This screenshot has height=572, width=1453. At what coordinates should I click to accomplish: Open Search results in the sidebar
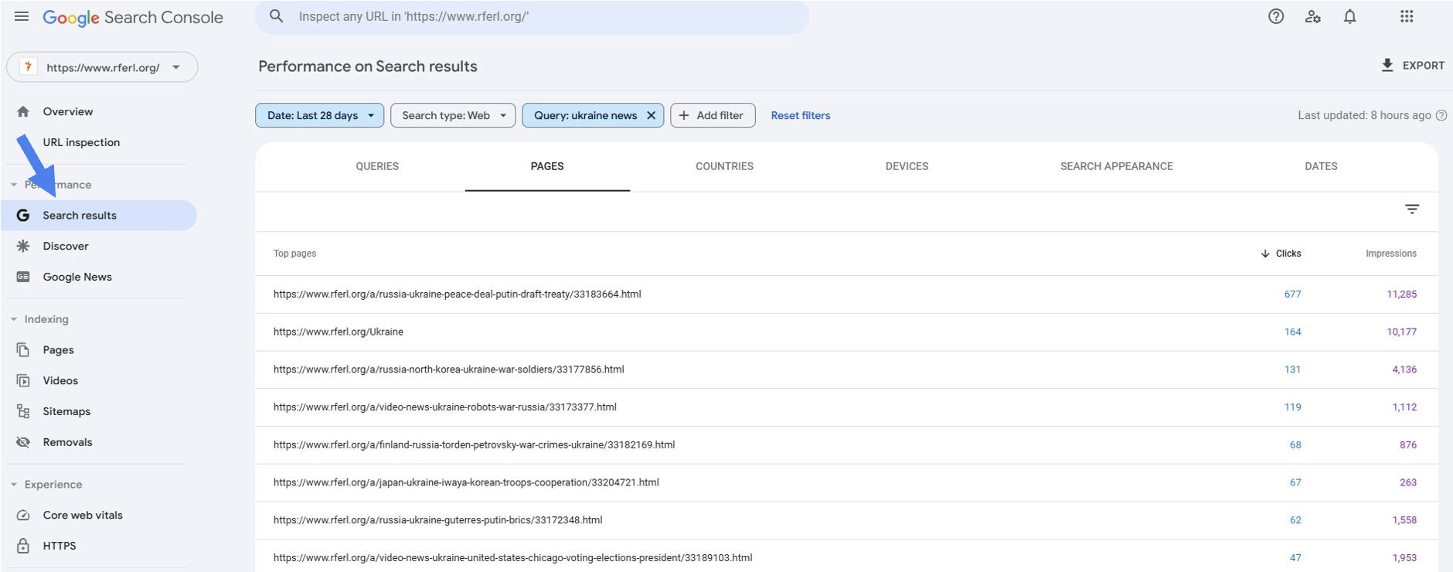[99, 216]
